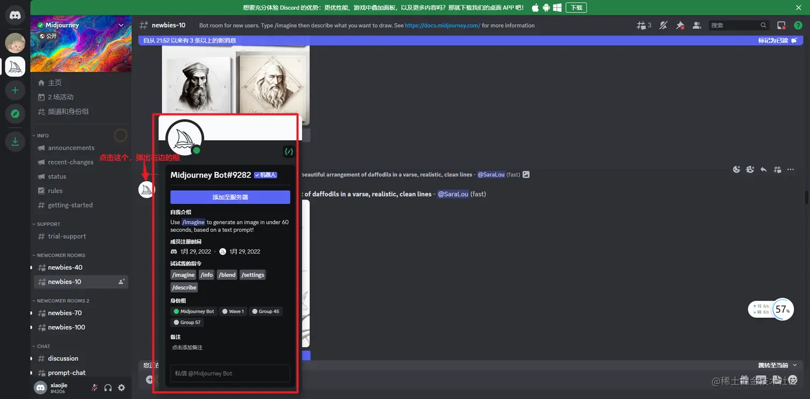Collapse NEWCOMER ROOMS category

click(x=61, y=255)
